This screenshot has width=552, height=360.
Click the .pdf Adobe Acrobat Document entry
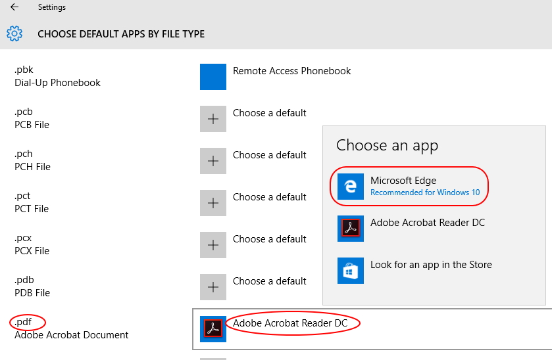coord(71,328)
